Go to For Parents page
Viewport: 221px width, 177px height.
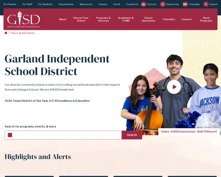pos(10,4)
